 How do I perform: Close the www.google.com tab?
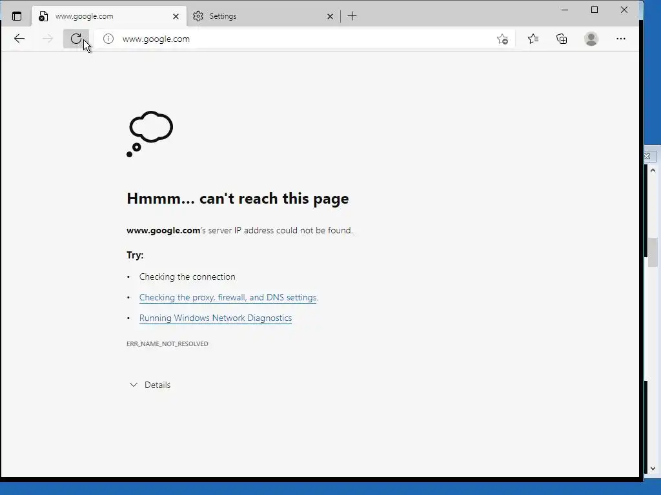pos(176,16)
